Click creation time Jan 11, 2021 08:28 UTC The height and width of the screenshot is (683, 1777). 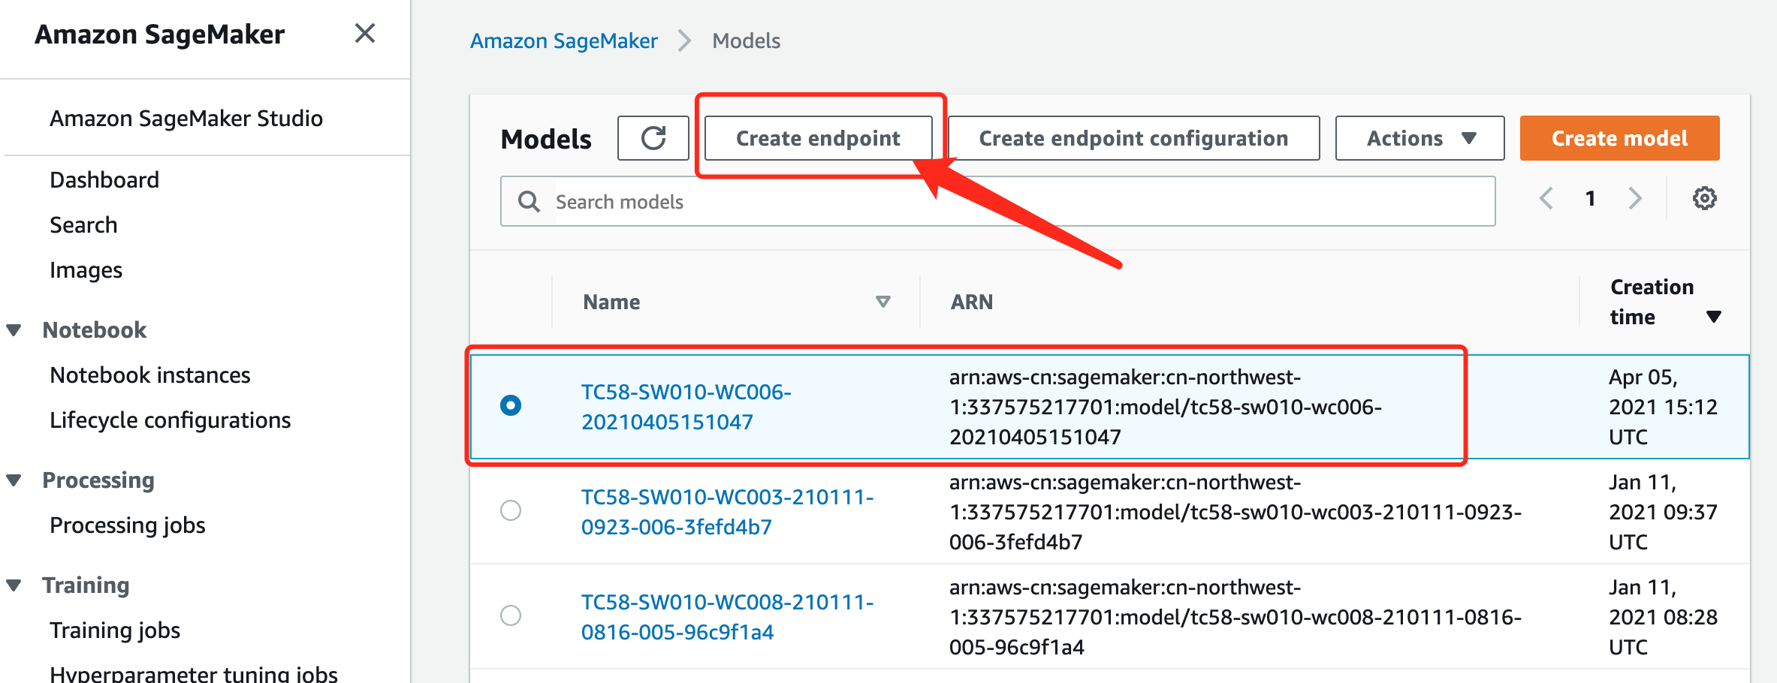pos(1663,617)
